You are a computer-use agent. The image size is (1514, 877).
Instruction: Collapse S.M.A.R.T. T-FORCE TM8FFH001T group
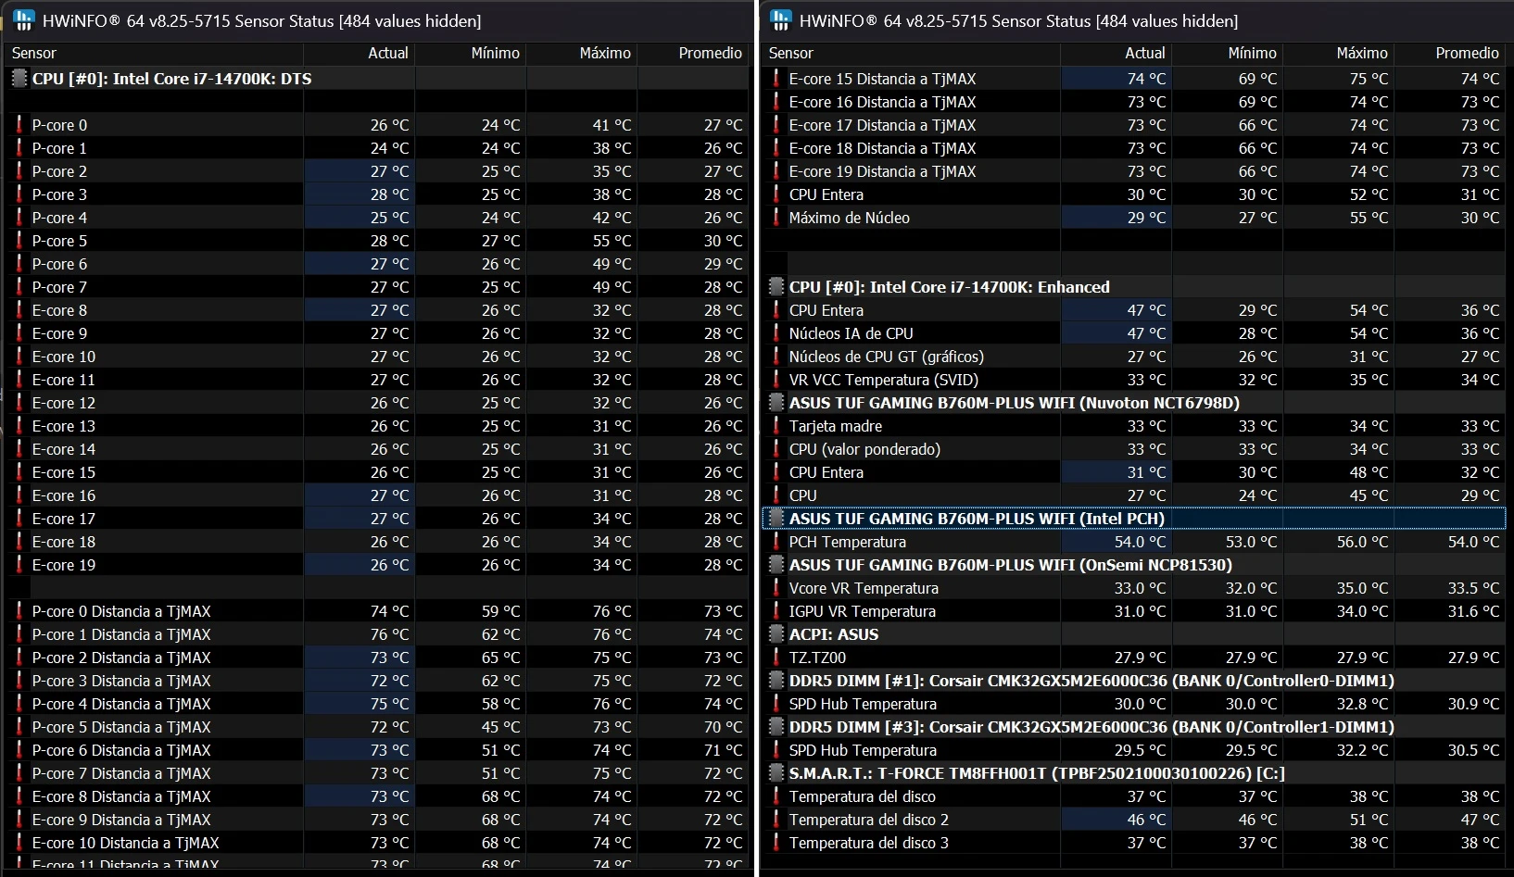(x=1135, y=773)
